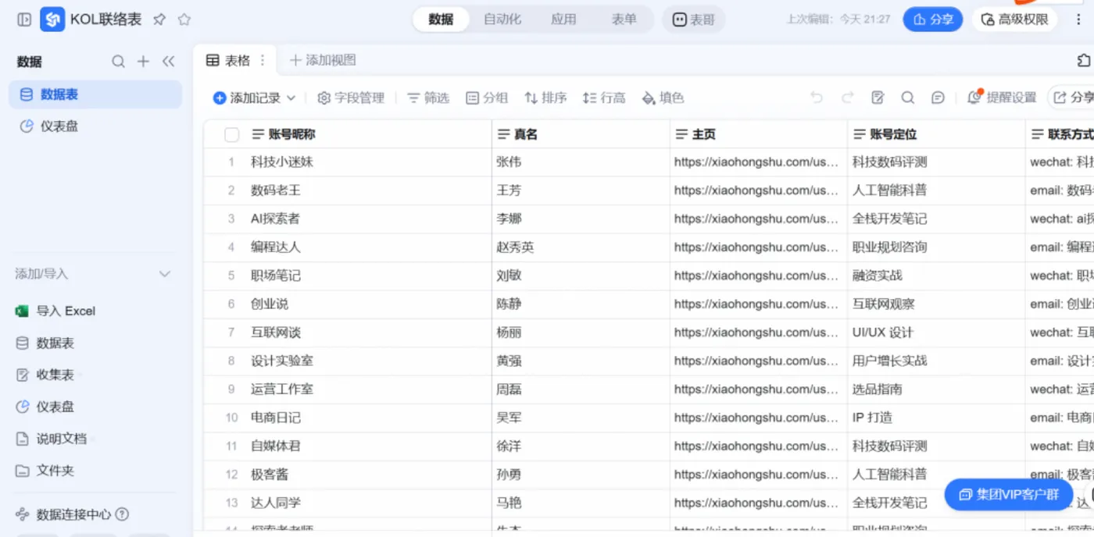
Task: Redo the last action
Action: point(847,98)
